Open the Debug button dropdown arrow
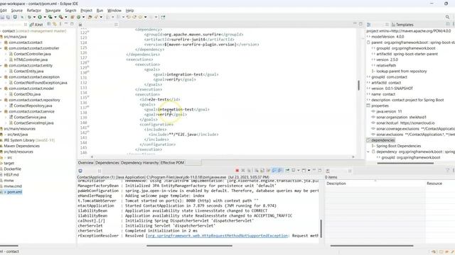The image size is (455, 255). click(x=34, y=17)
